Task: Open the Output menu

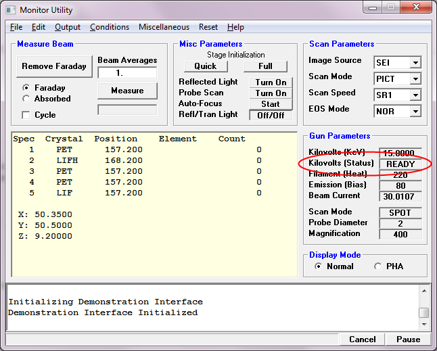Action: [67, 27]
